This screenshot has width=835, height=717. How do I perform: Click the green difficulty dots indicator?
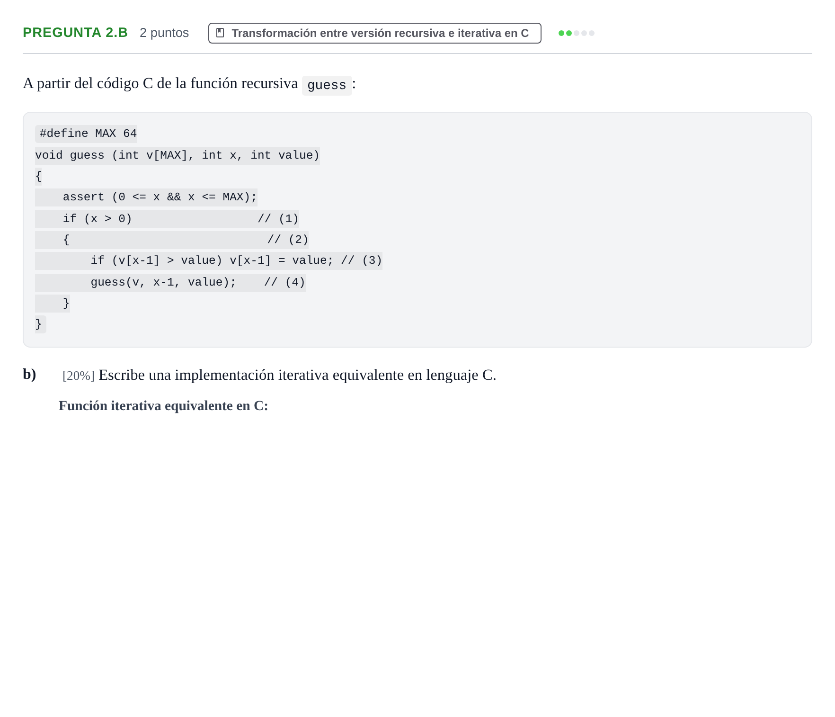pos(576,33)
